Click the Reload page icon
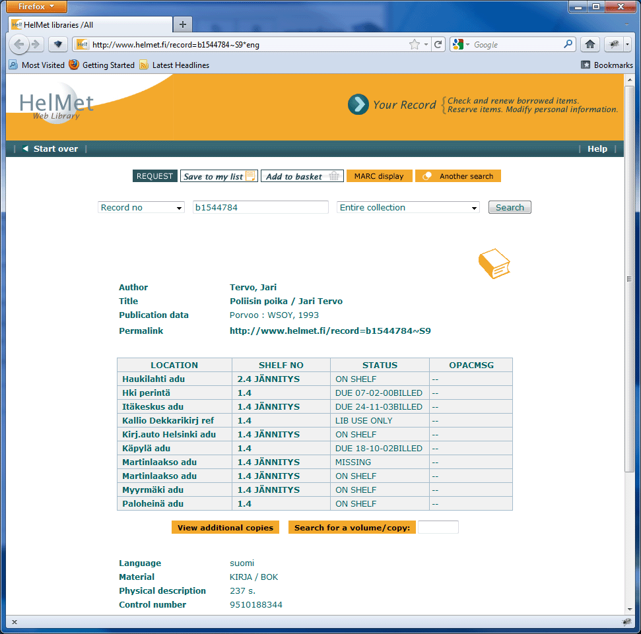Image resolution: width=641 pixels, height=634 pixels. 438,45
